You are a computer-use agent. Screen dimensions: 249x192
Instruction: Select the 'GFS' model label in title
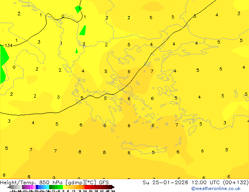104,183
